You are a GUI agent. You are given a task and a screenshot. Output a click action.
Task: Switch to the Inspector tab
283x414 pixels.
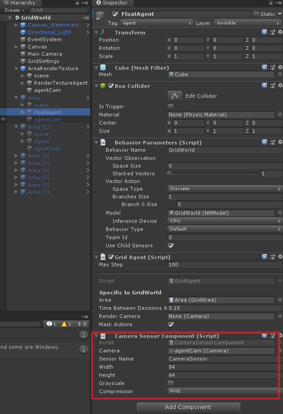pos(112,3)
